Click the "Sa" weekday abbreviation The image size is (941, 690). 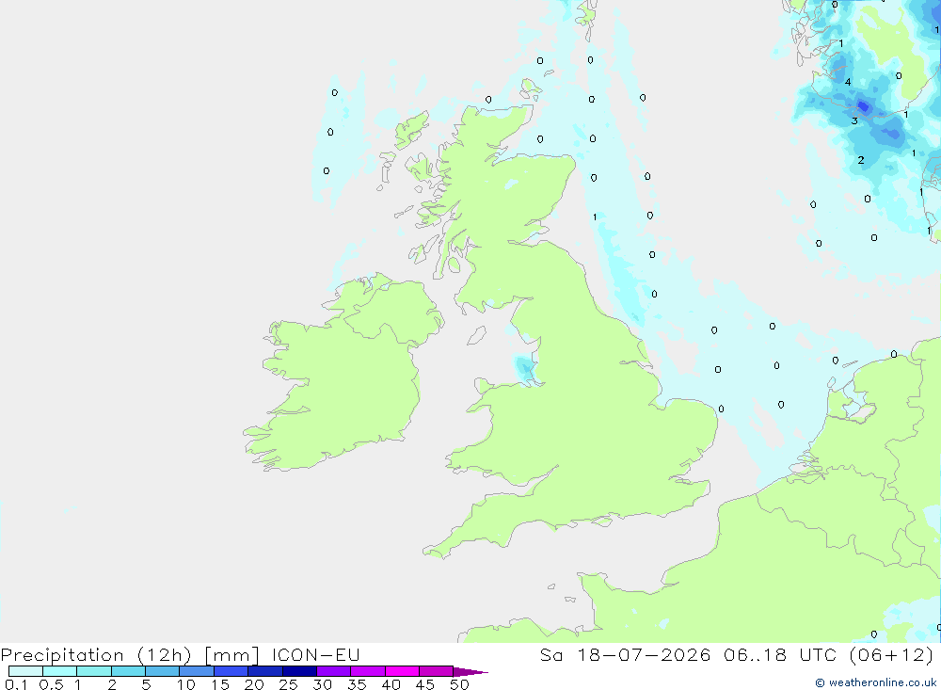pyautogui.click(x=551, y=654)
